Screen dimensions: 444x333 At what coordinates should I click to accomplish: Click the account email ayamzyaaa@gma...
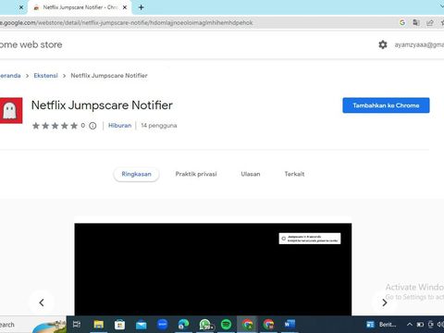coord(419,44)
